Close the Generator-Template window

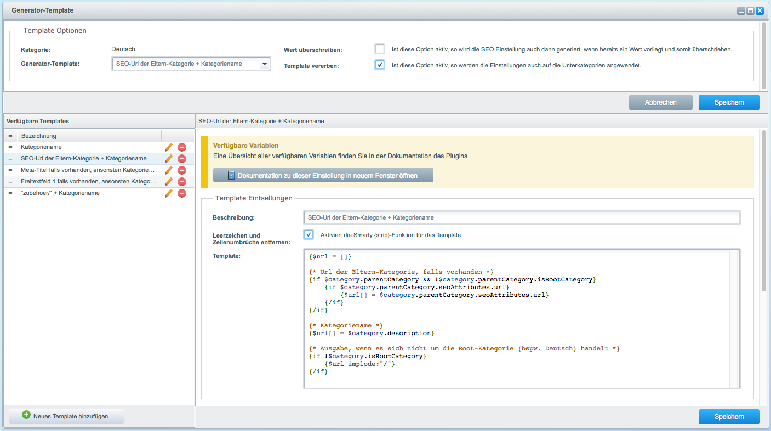[759, 10]
